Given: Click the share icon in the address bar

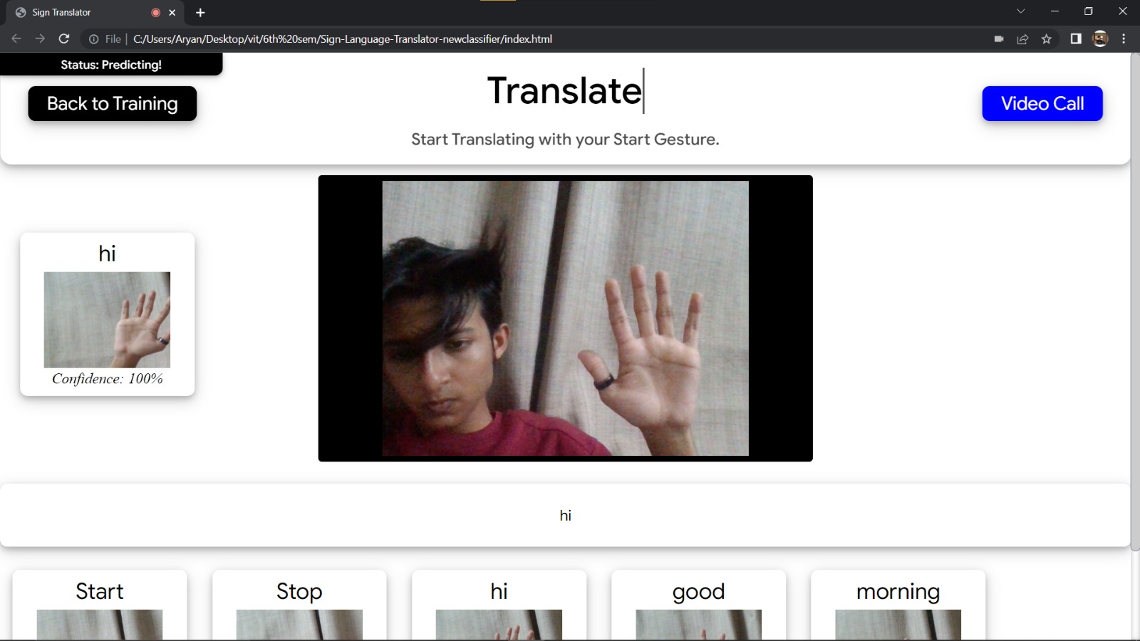Looking at the screenshot, I should tap(1023, 39).
